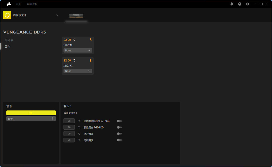Click the 32.00 °C reading of 溫度 #1
Image resolution: width=272 pixels, height=167 pixels.
coord(69,40)
